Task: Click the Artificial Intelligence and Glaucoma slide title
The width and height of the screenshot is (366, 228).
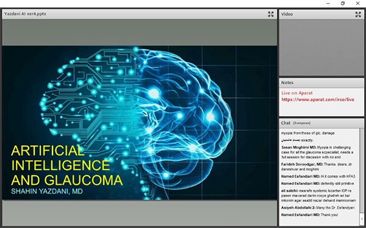Action: pyautogui.click(x=66, y=165)
